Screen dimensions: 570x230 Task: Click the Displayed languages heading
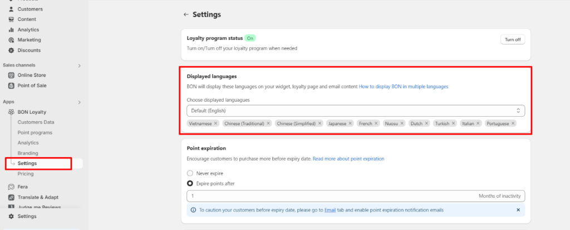[212, 77]
